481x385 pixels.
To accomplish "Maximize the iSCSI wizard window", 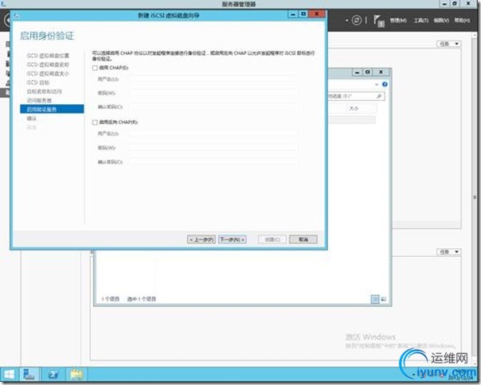I will [303, 14].
